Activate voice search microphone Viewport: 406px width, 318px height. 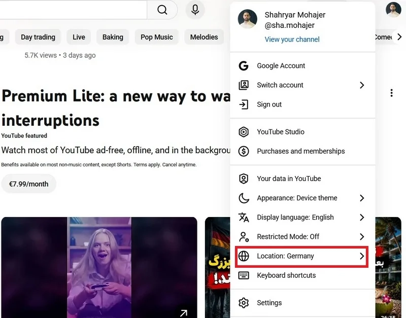click(195, 10)
